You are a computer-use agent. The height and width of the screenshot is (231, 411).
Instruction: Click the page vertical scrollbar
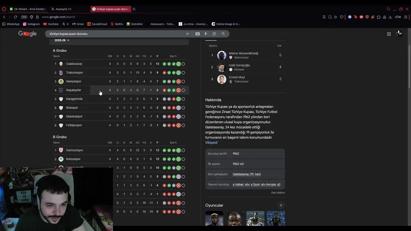click(409, 67)
